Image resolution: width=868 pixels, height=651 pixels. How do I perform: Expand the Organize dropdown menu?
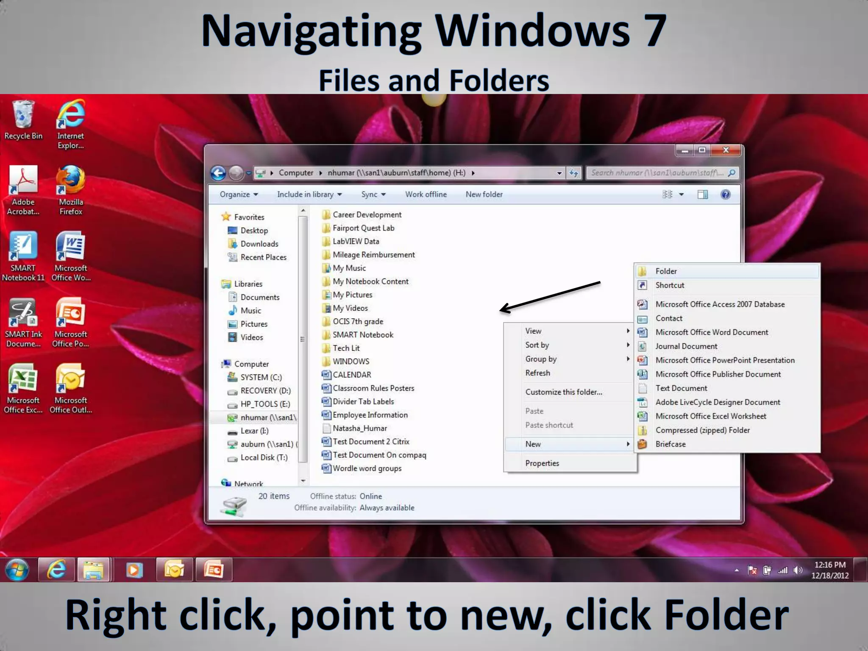point(239,195)
